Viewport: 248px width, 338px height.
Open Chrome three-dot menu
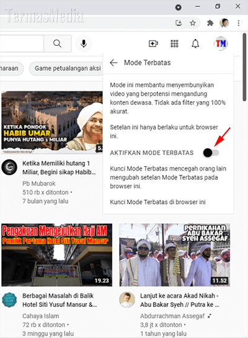239,23
